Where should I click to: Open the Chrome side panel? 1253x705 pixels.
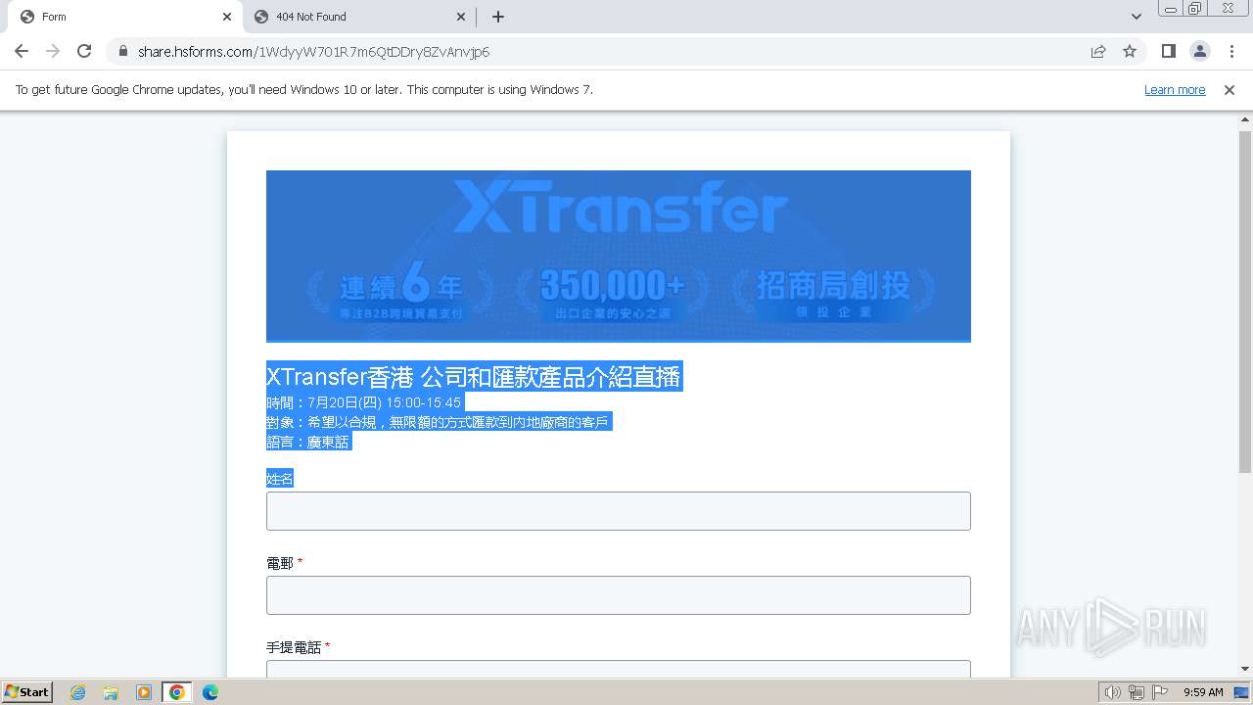[x=1168, y=52]
